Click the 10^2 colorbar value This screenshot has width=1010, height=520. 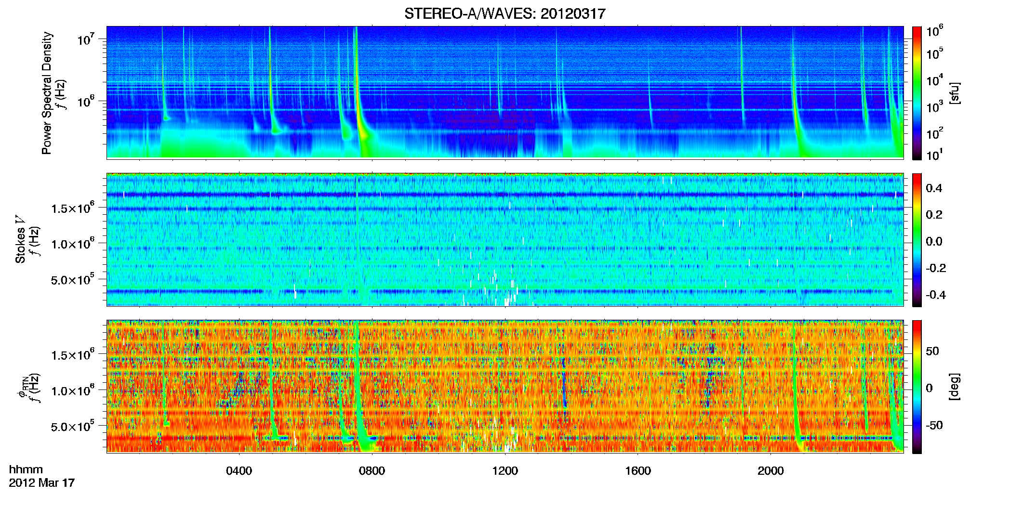(935, 133)
